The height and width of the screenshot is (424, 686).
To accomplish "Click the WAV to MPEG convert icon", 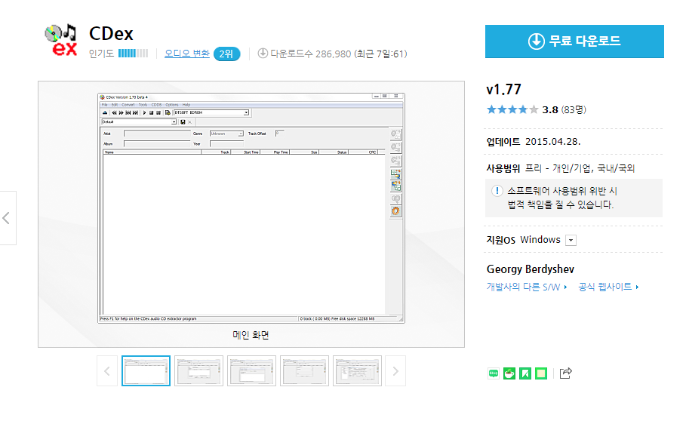I will [x=396, y=174].
